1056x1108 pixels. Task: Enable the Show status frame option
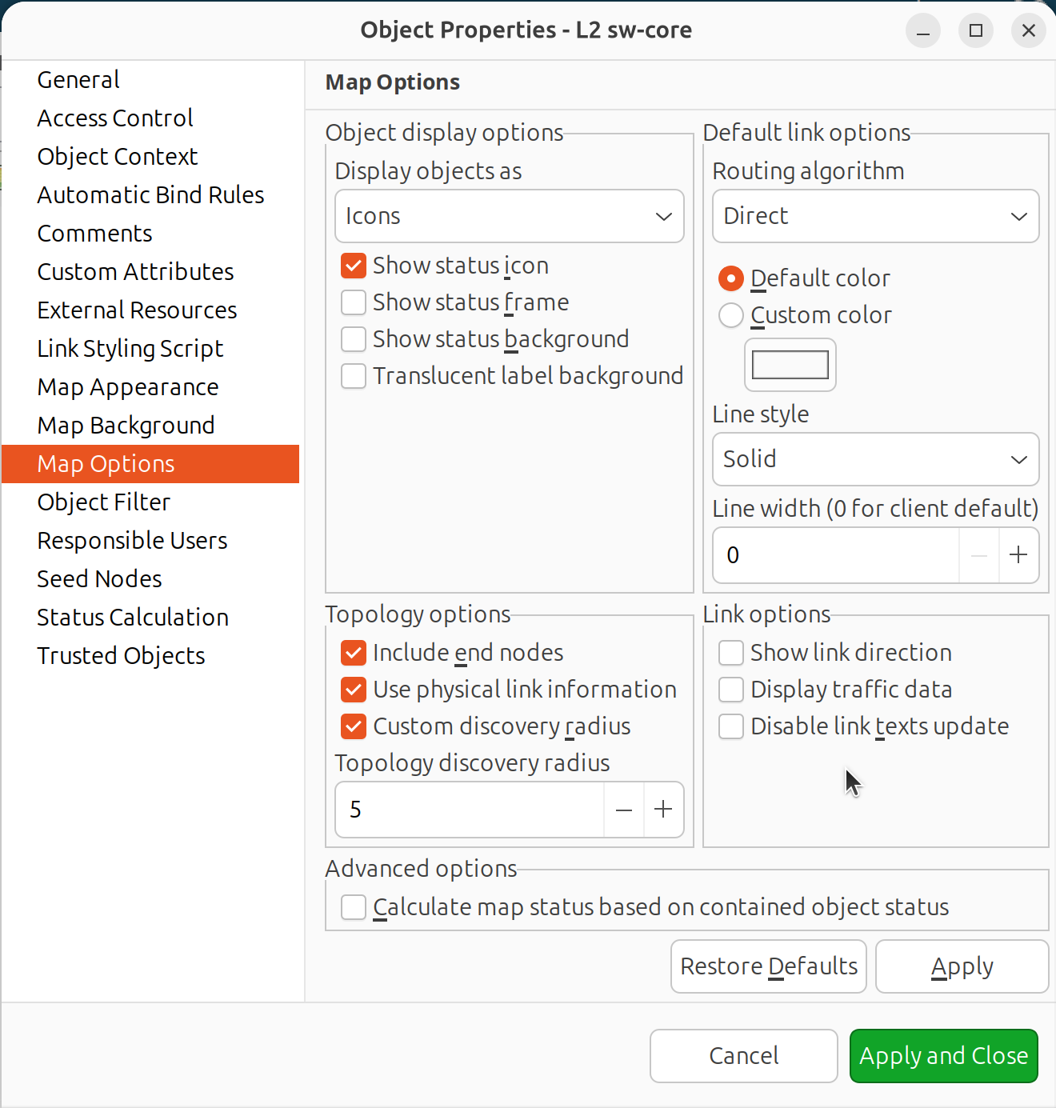353,302
